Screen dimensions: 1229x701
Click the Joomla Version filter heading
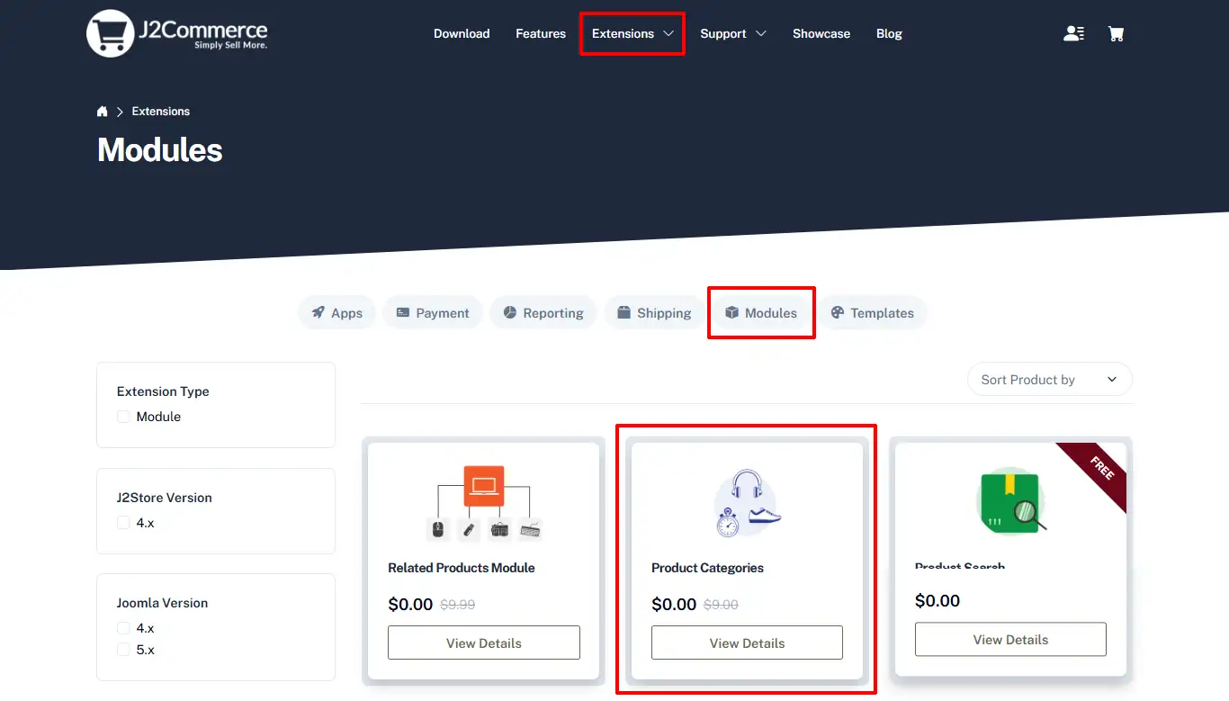[x=162, y=603]
